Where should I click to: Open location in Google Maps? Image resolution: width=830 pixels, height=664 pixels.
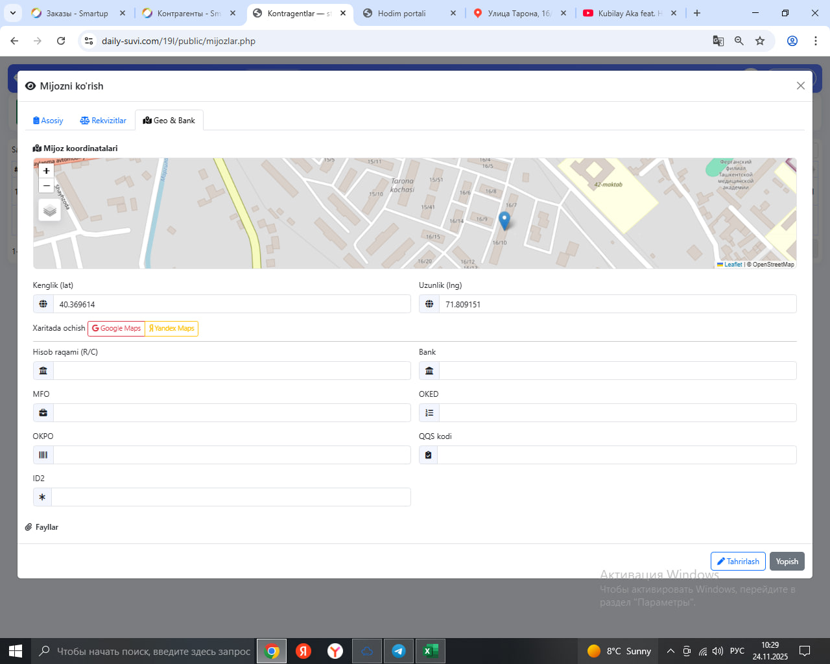click(x=116, y=329)
